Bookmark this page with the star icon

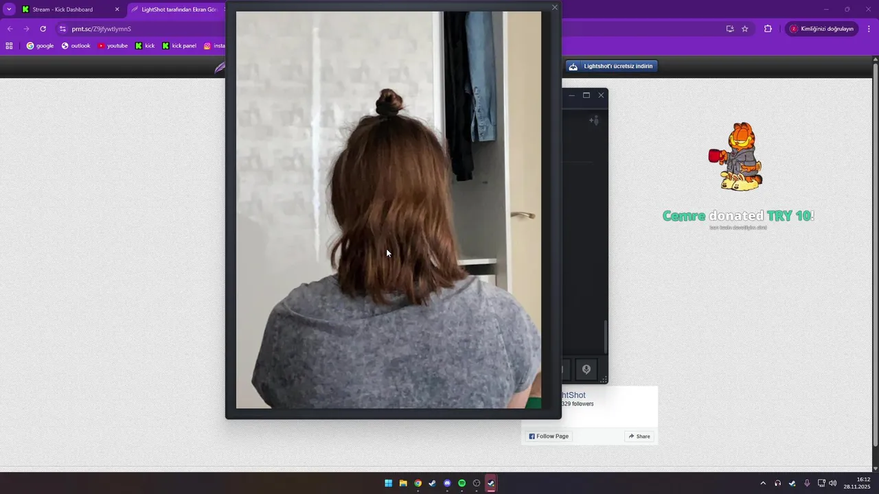745,29
